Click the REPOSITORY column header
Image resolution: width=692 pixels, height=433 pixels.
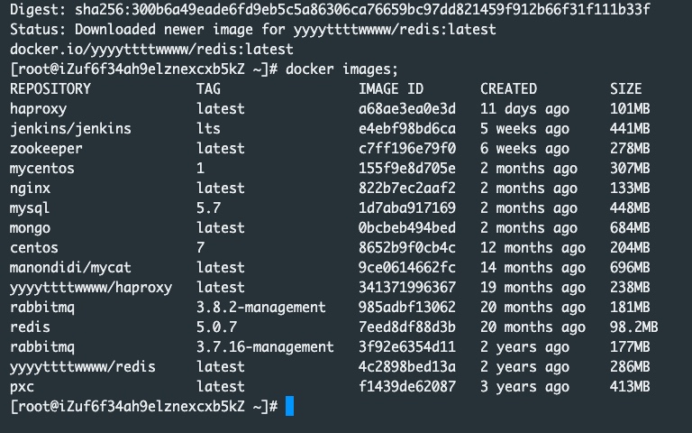tap(50, 88)
